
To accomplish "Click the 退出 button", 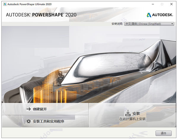I will (163, 133).
